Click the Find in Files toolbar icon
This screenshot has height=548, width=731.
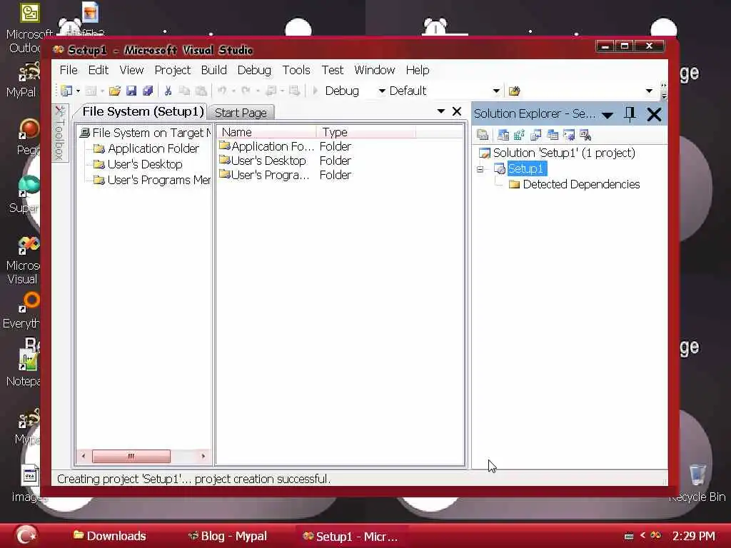(514, 91)
